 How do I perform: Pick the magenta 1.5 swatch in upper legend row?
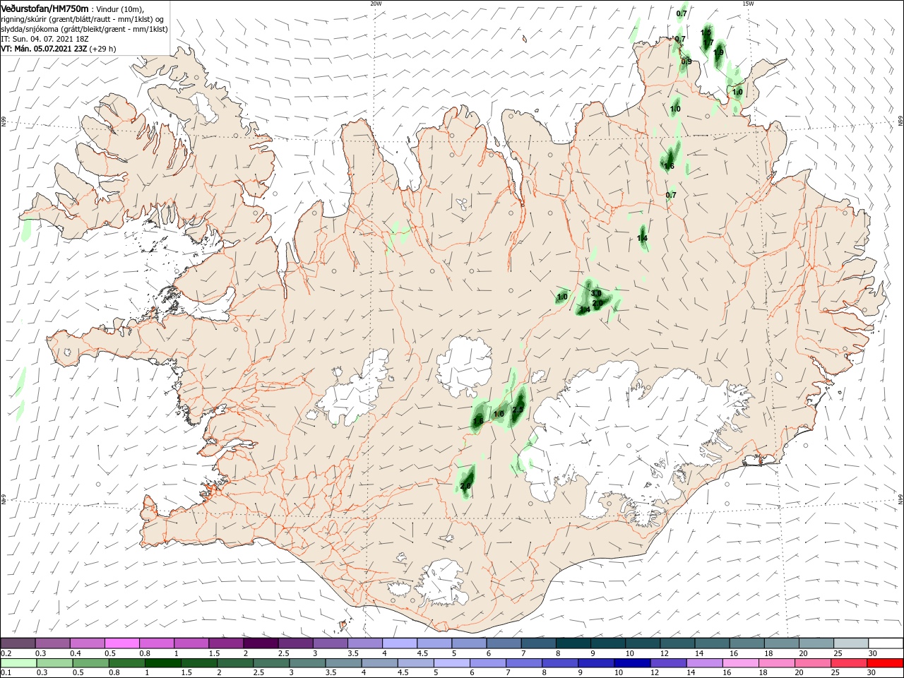(225, 643)
